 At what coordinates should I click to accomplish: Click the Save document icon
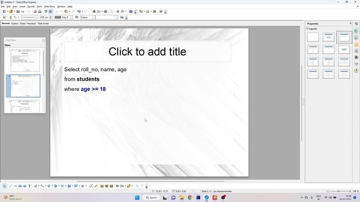18,11
